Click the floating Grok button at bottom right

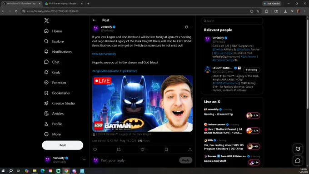click(298, 149)
